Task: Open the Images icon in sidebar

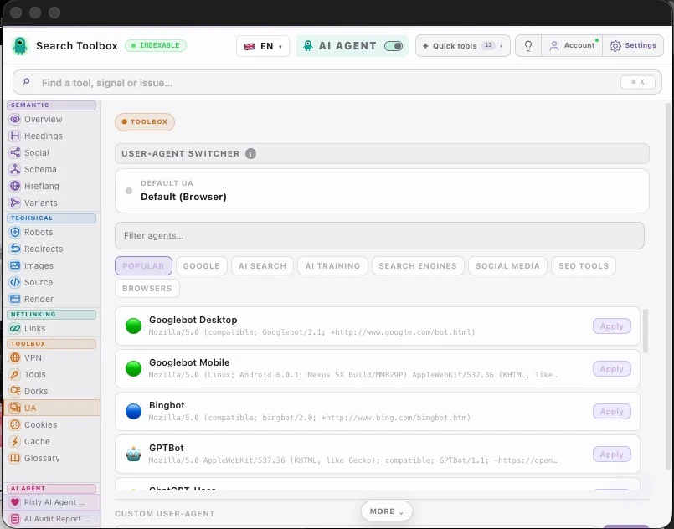Action: point(15,265)
